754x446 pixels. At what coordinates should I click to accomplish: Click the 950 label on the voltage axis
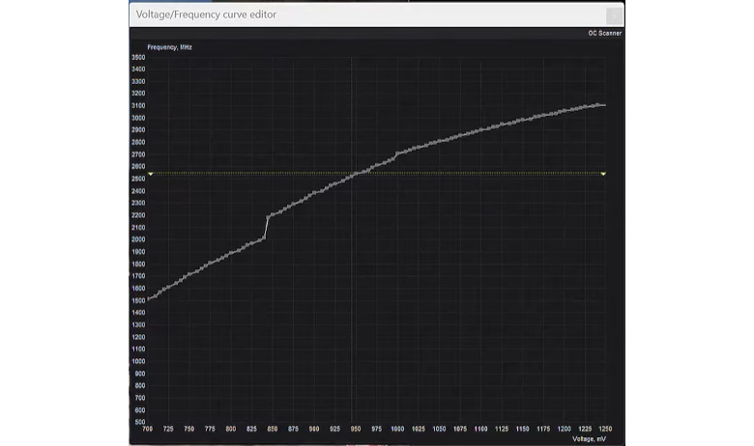click(x=356, y=429)
